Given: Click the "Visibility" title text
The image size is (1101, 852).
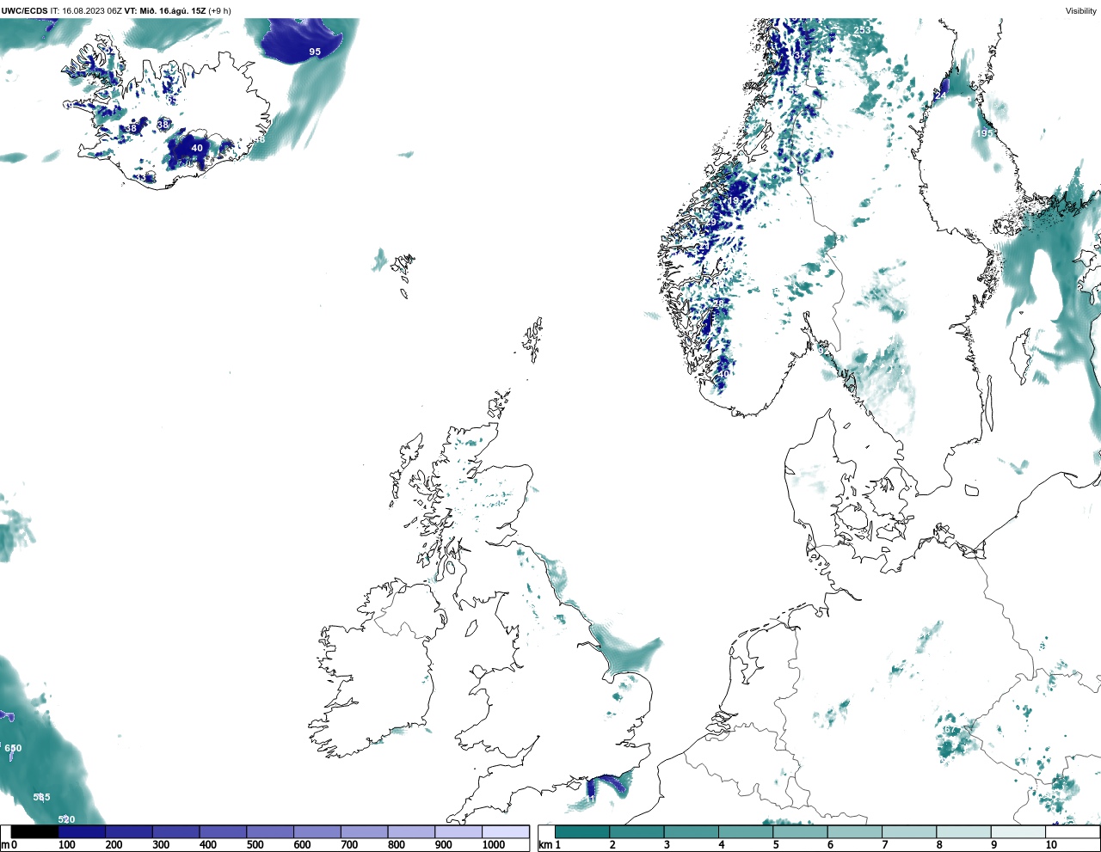Looking at the screenshot, I should pyautogui.click(x=1081, y=11).
